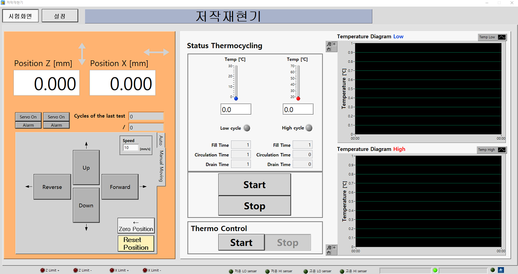Screen dimensions: 518x274
Task: Click the crosshair cursor icon on Low diagram
Action: click(x=334, y=44)
